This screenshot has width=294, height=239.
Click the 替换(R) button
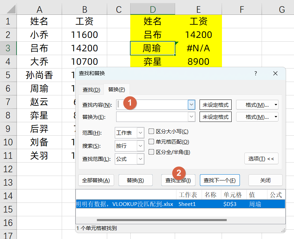point(135,180)
